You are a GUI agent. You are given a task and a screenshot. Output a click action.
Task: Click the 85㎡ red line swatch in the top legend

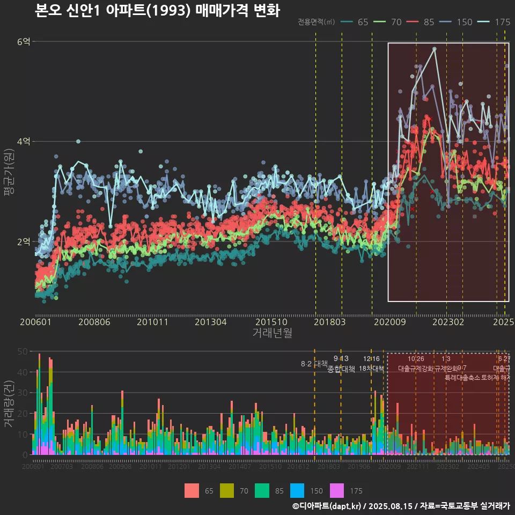pyautogui.click(x=413, y=22)
